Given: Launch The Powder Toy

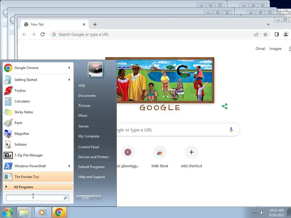Looking at the screenshot, I should pos(38,177).
